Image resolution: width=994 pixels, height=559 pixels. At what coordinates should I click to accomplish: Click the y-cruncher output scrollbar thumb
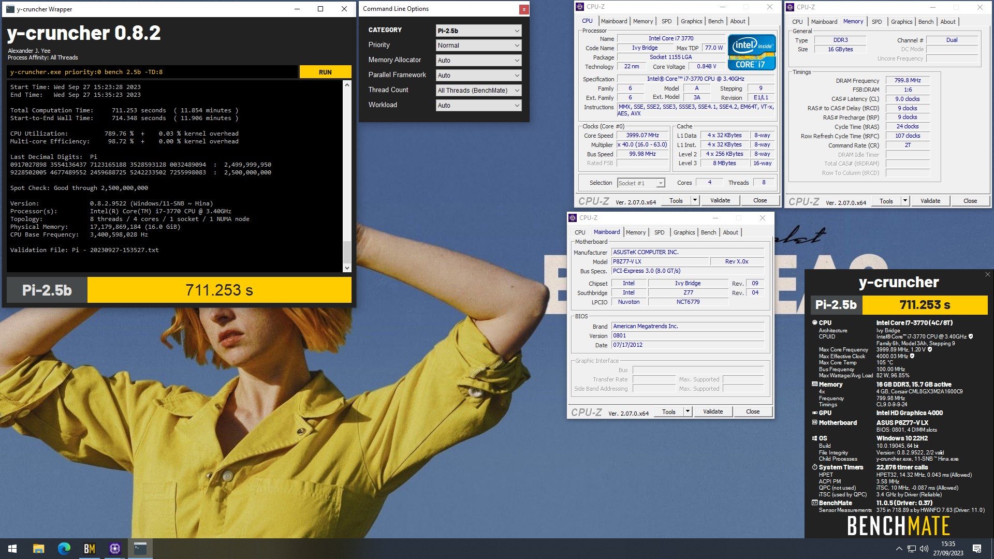pyautogui.click(x=347, y=252)
